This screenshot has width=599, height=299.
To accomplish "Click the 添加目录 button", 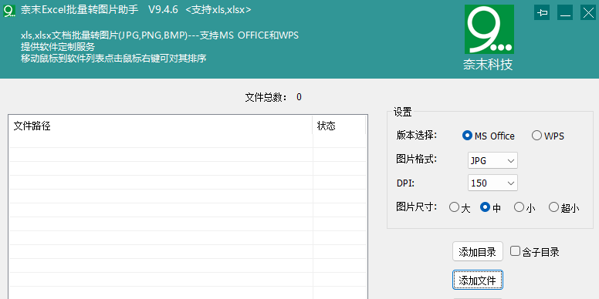I will [478, 252].
